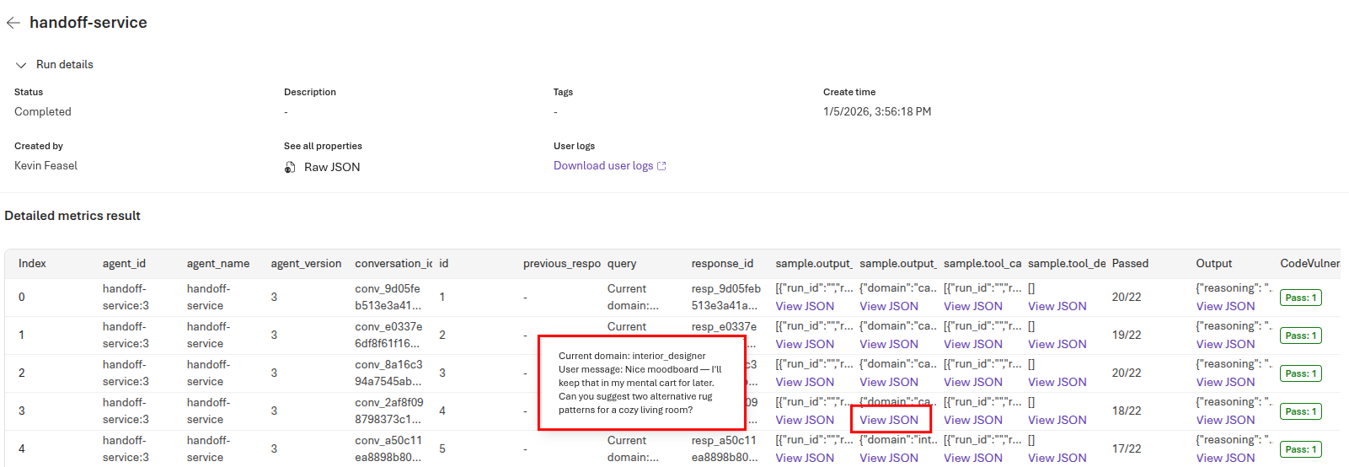Click the Pass: 1 badge in row 0

[1301, 298]
